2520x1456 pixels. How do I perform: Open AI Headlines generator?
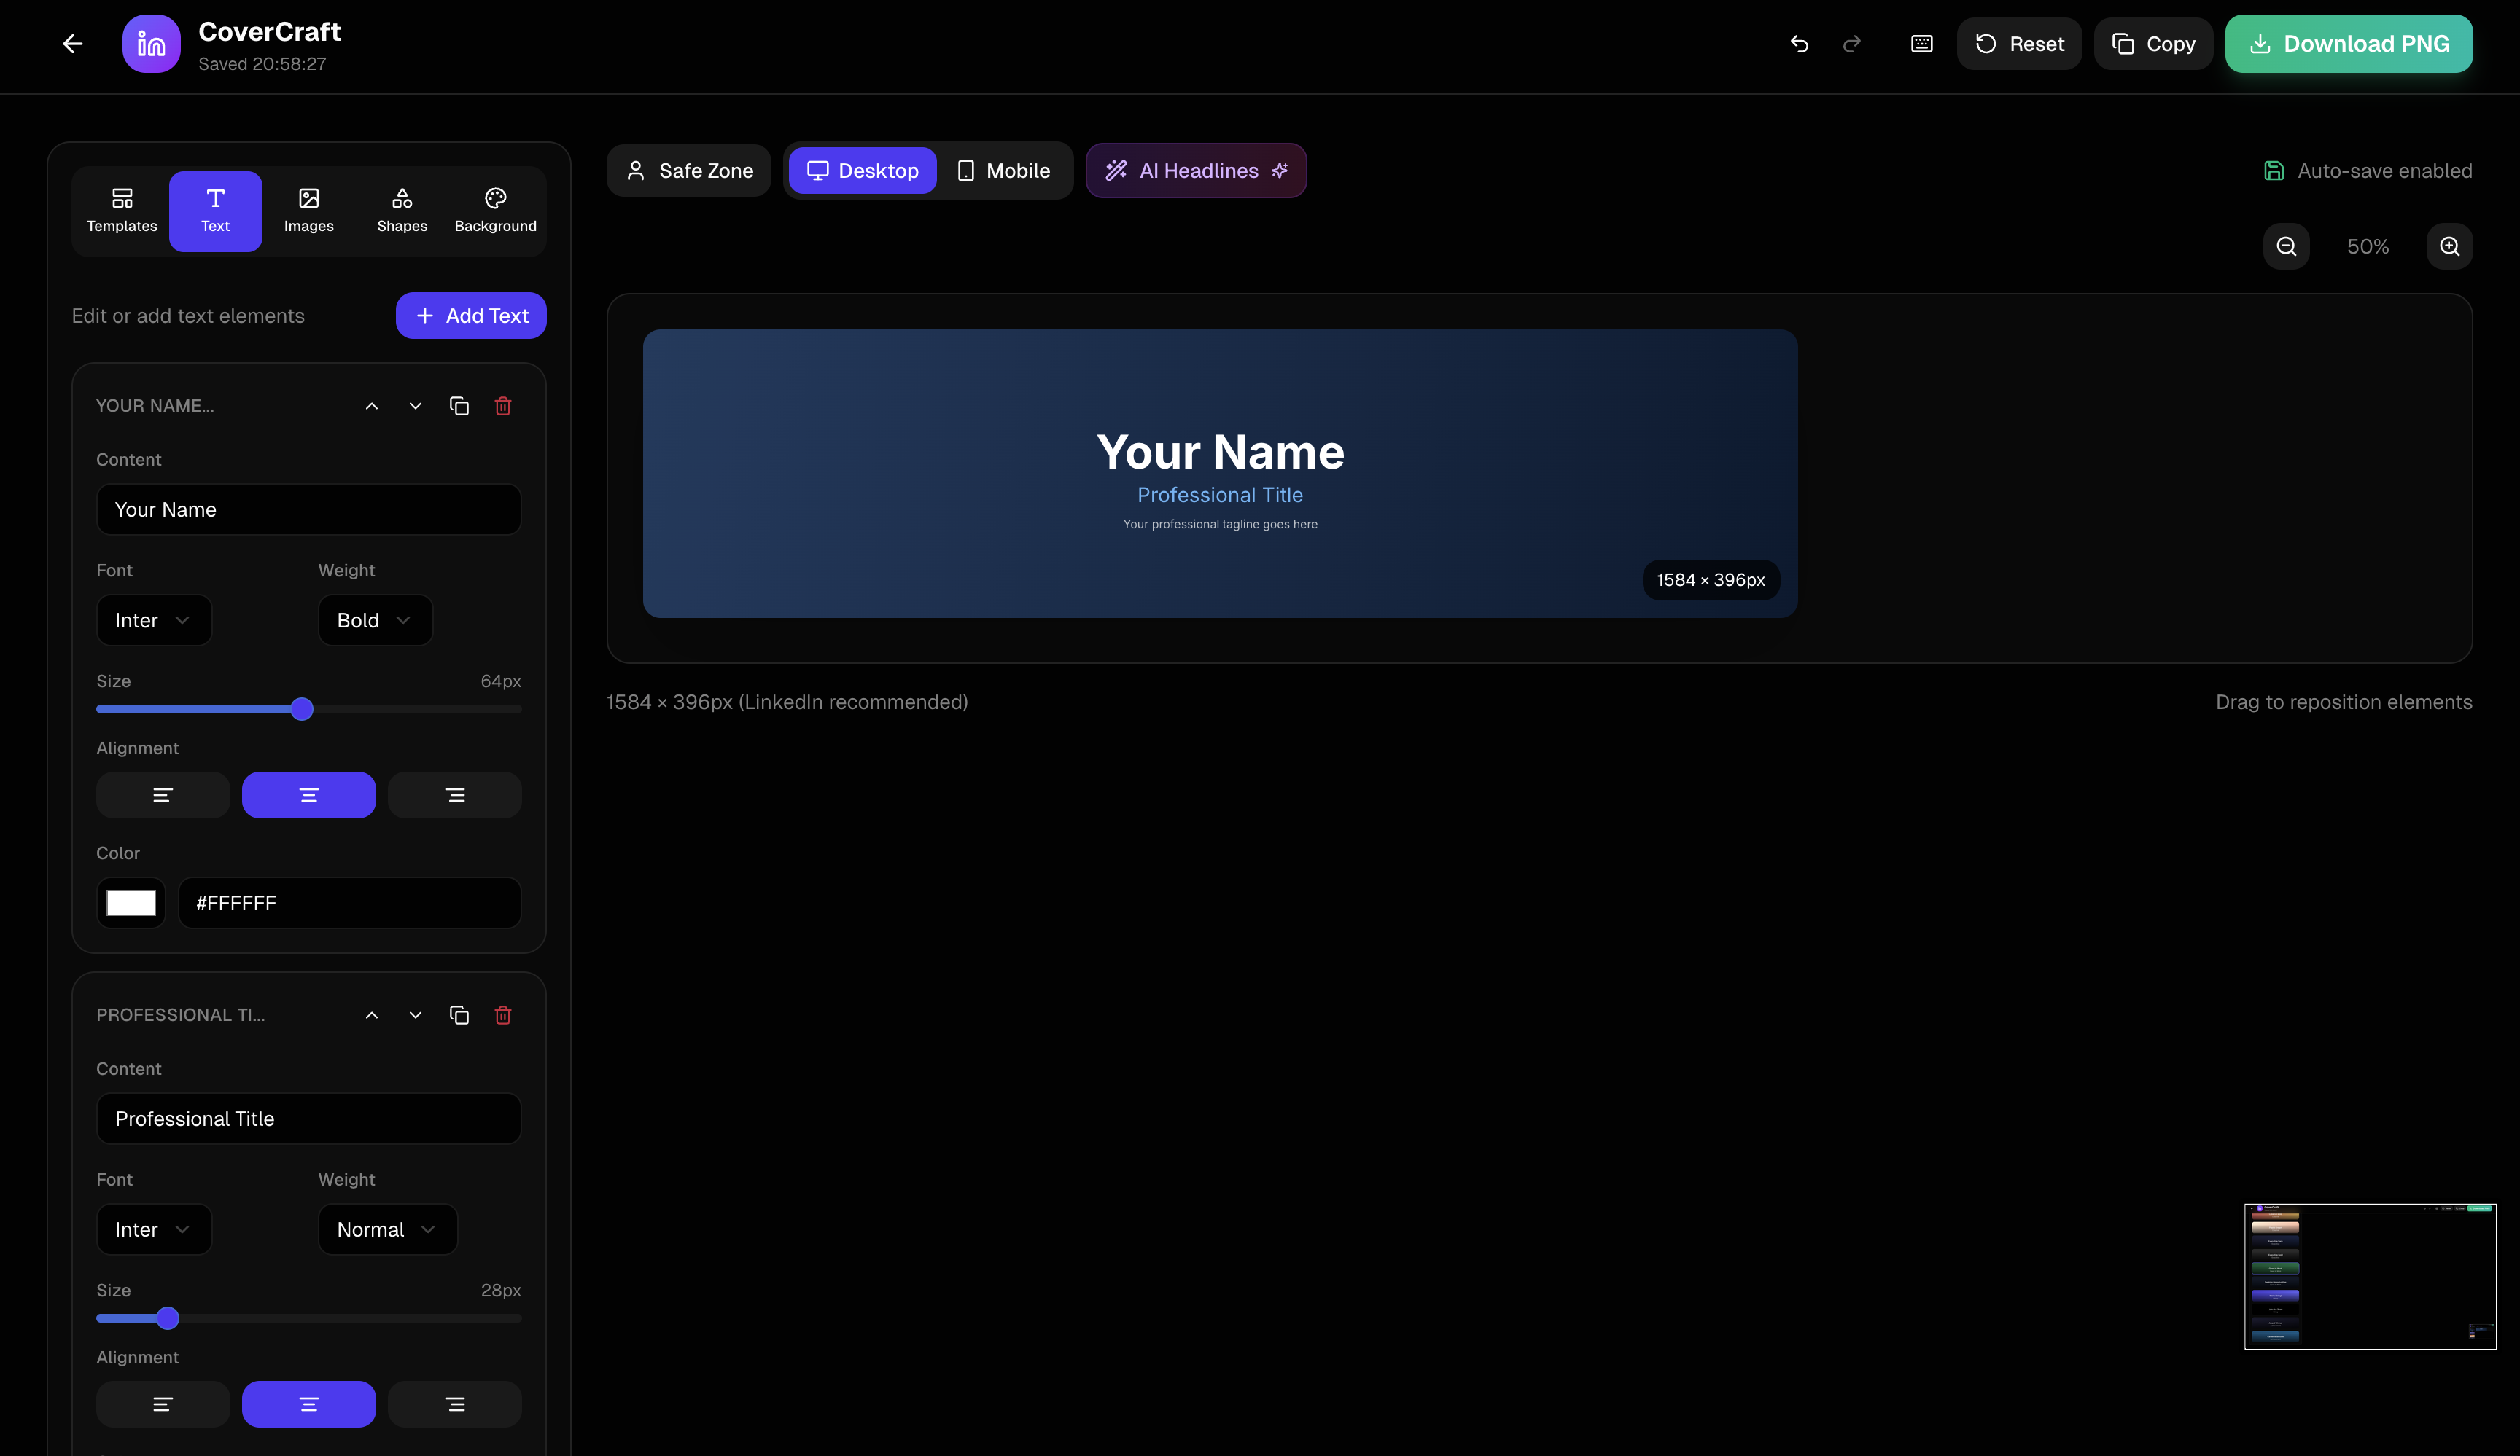[x=1196, y=170]
